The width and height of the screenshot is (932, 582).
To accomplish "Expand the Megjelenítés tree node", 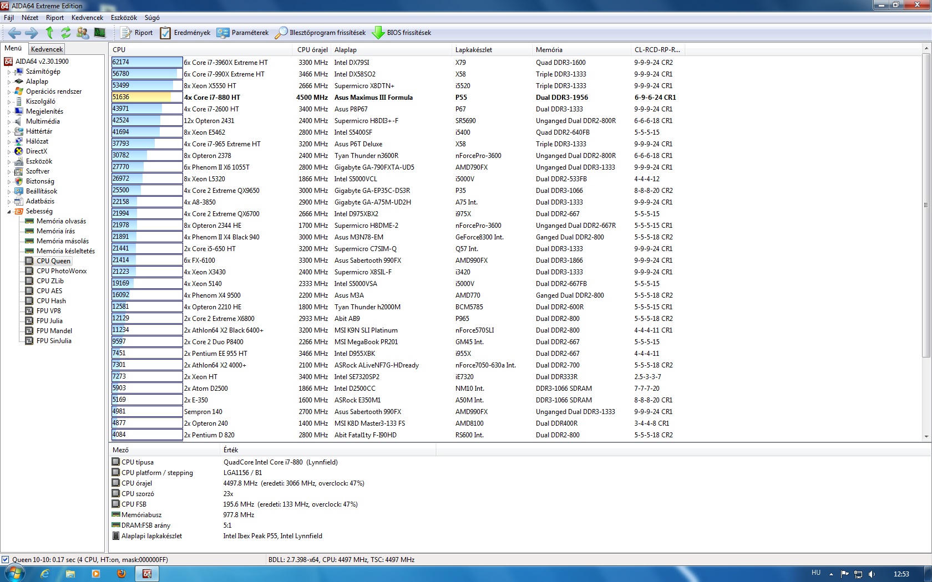I will [x=9, y=111].
